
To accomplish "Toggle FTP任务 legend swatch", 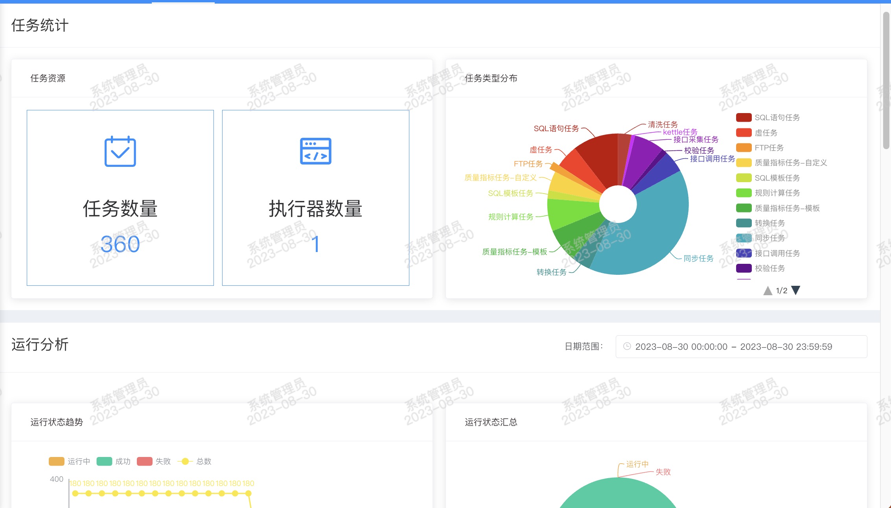I will click(744, 148).
